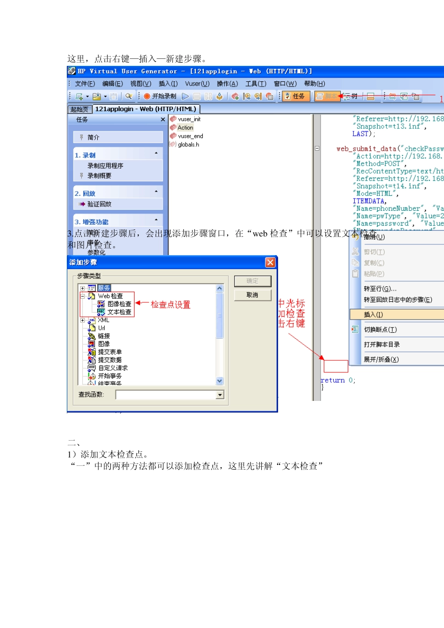Collapse the 1. 录制 section
This screenshot has height=628, width=444.
tap(156, 153)
